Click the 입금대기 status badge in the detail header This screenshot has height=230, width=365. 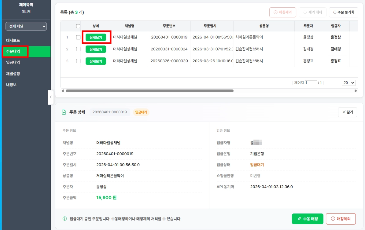141,112
